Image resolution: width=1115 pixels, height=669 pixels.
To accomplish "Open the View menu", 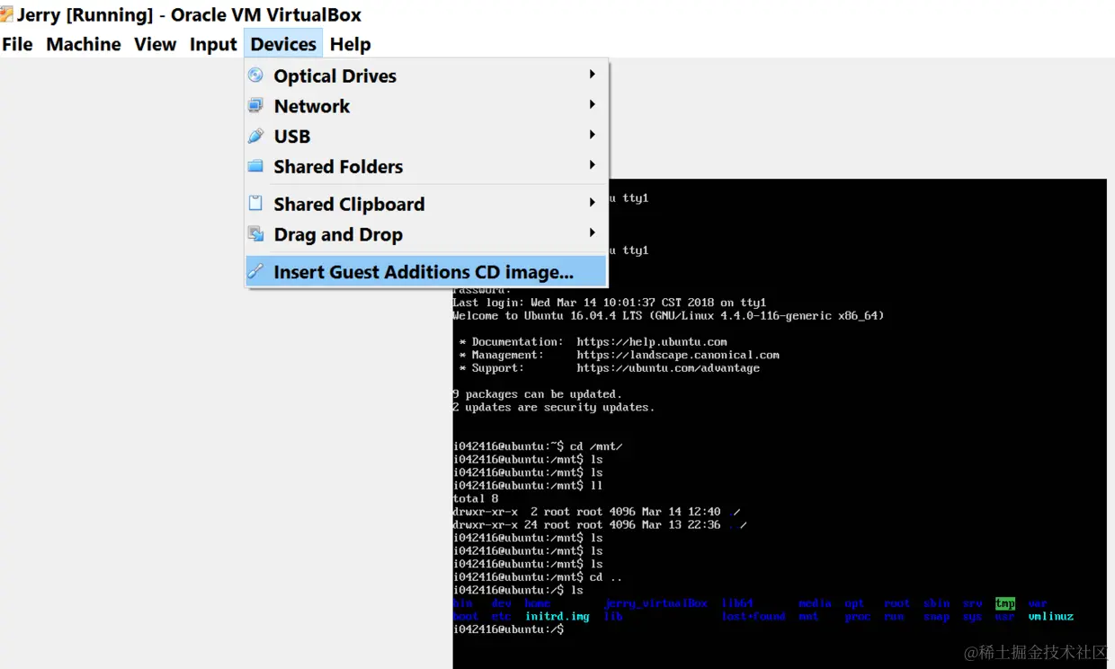I will 156,44.
